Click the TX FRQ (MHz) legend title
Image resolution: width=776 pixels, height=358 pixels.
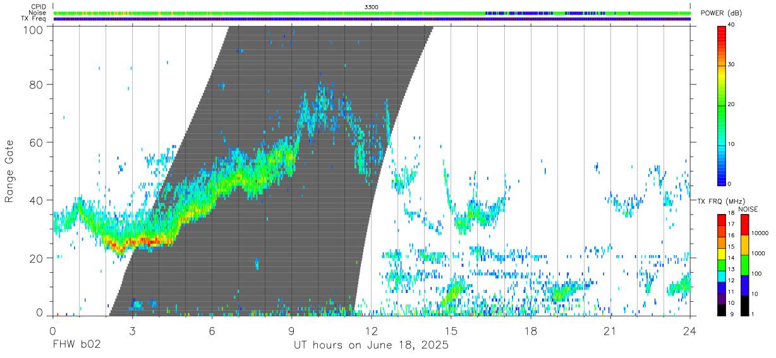(720, 201)
